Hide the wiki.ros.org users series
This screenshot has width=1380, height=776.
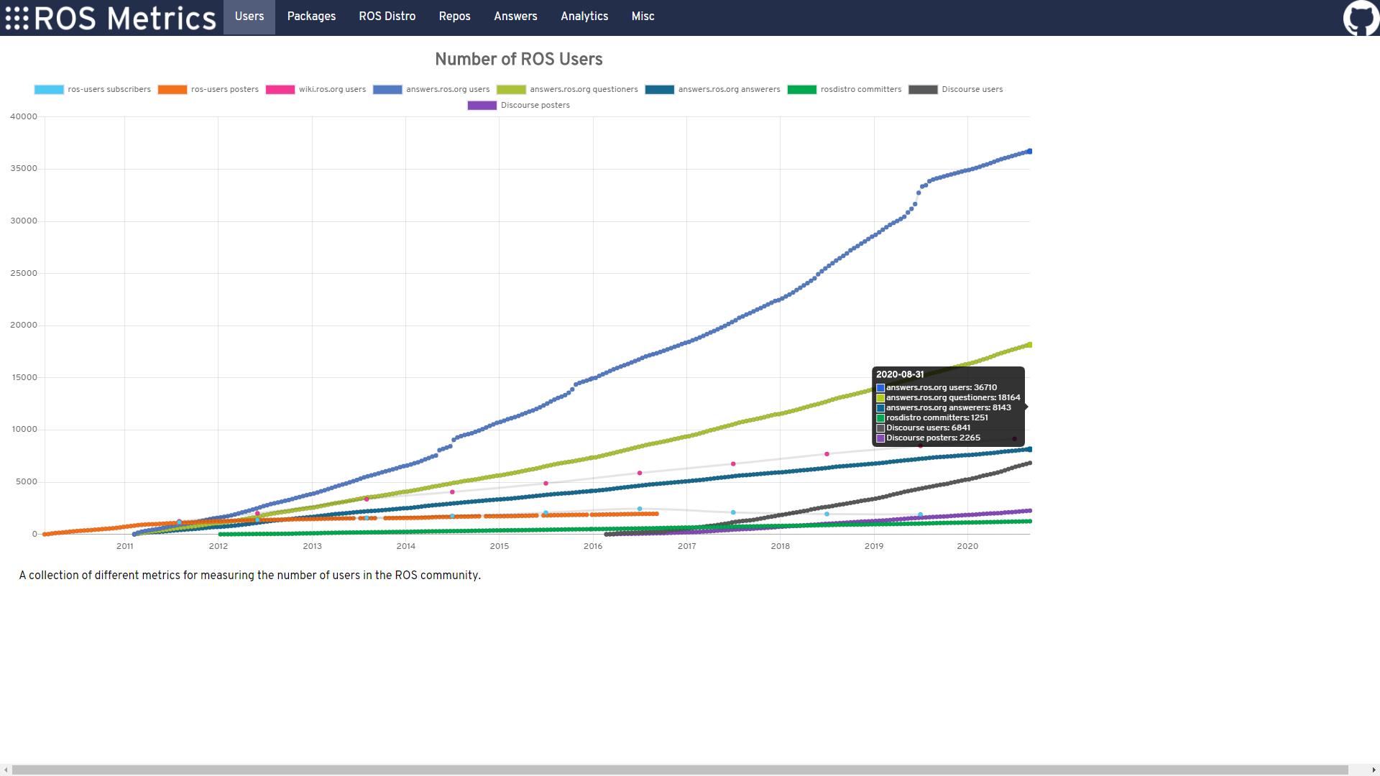pyautogui.click(x=280, y=90)
